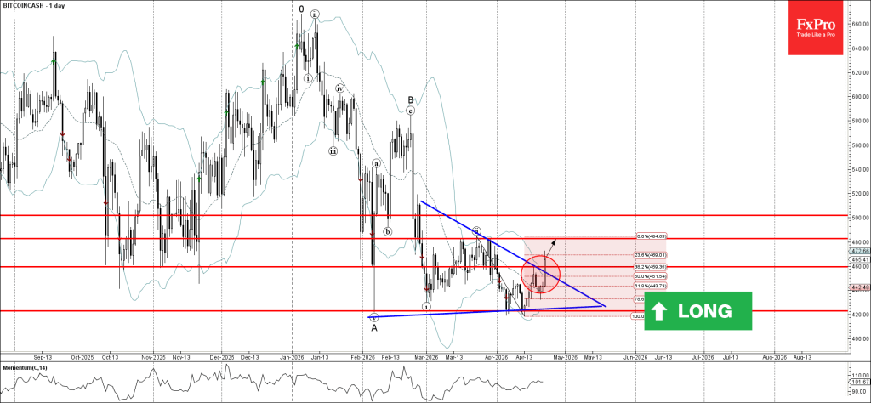The image size is (871, 403).
Task: Click the 500.00 price axis label
Action: [860, 218]
